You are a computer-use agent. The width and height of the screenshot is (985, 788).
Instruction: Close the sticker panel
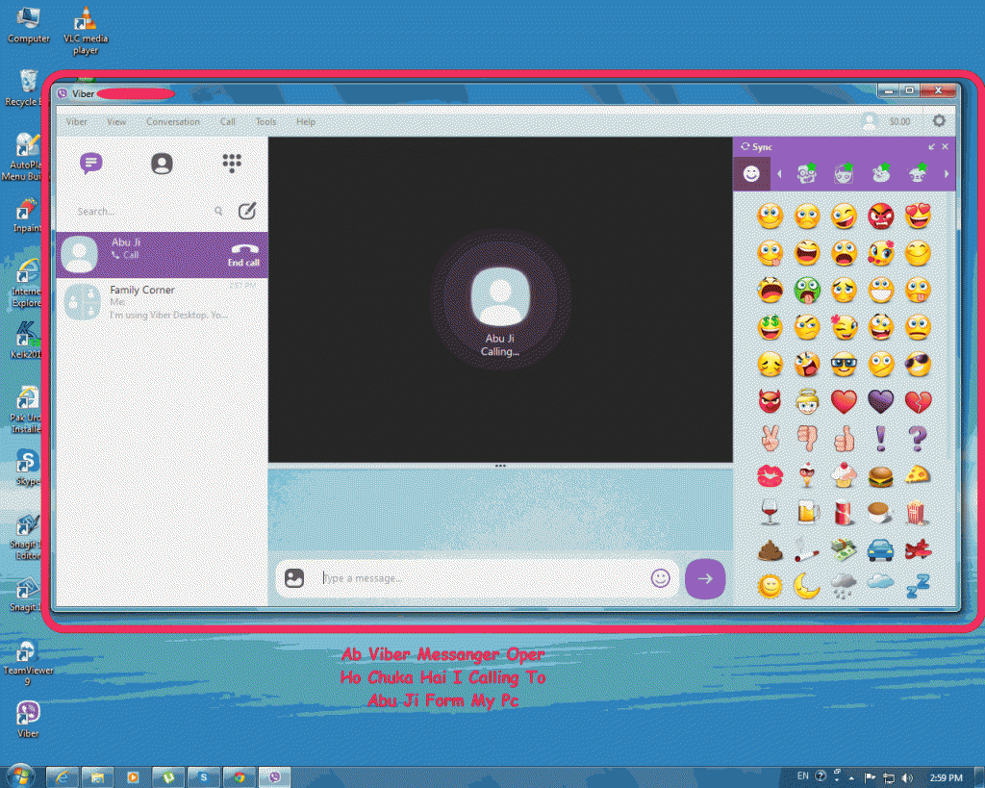(x=945, y=146)
